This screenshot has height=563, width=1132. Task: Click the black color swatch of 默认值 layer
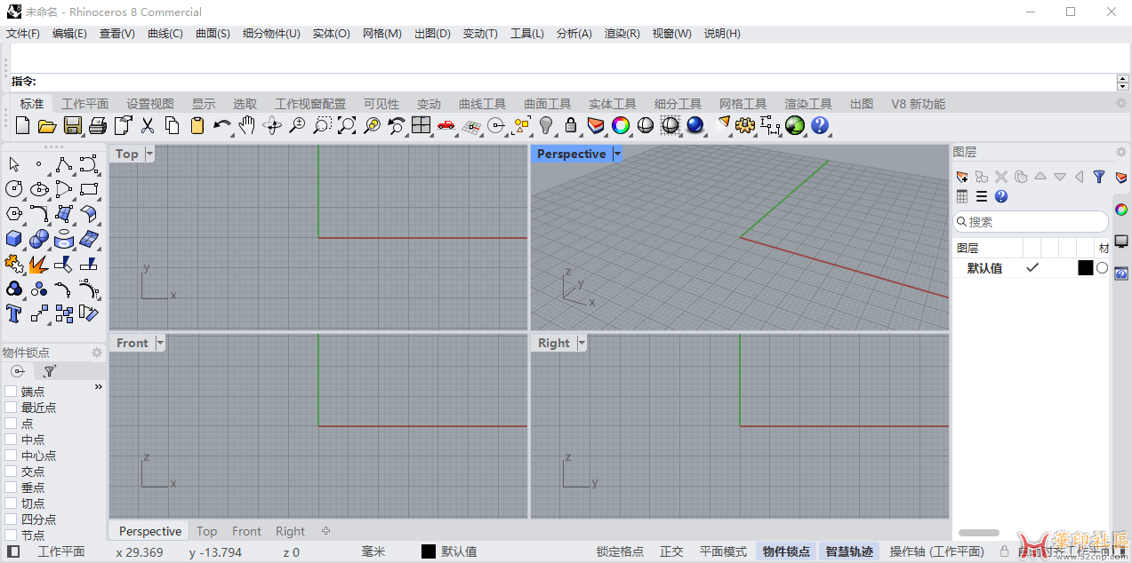pos(1085,268)
